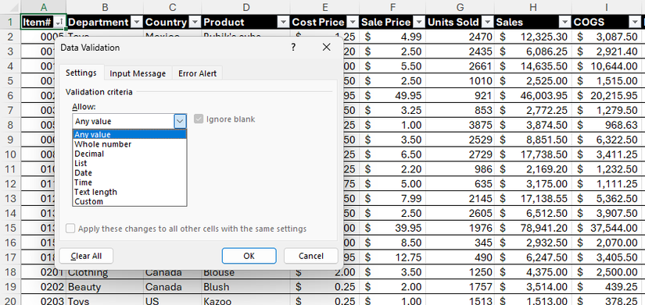Select row 1 header
This screenshot has width=645, height=305.
click(10, 22)
